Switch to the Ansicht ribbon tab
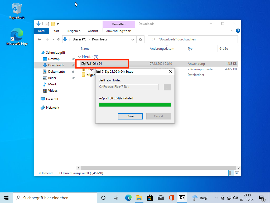 coord(93,31)
